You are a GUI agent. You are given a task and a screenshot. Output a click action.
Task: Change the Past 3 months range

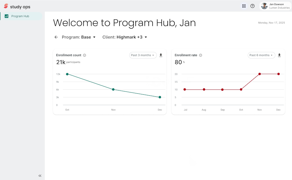pos(143,55)
